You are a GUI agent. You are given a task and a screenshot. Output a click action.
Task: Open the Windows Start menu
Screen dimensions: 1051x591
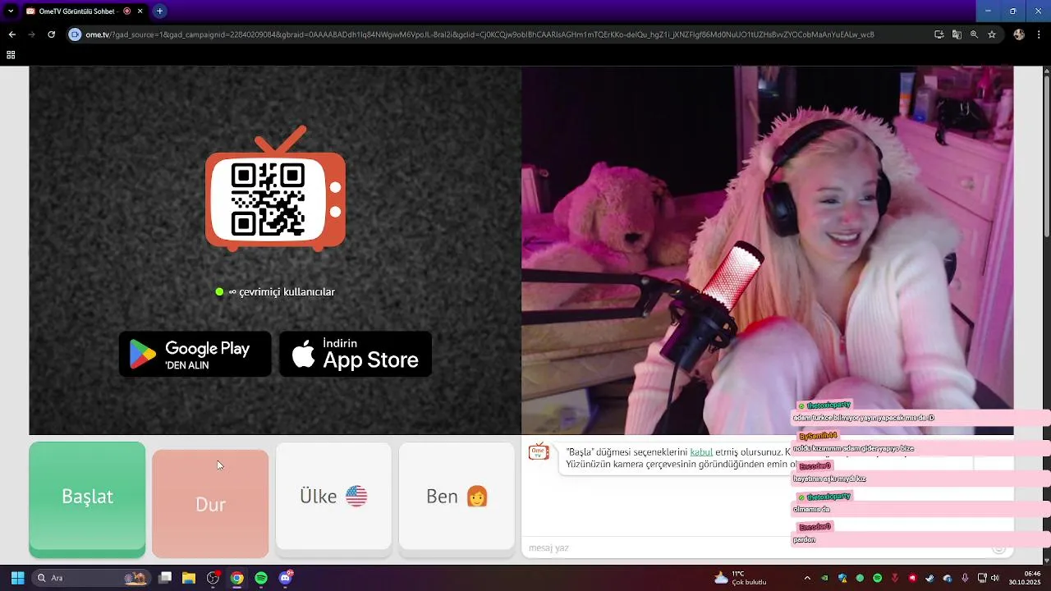tap(17, 578)
